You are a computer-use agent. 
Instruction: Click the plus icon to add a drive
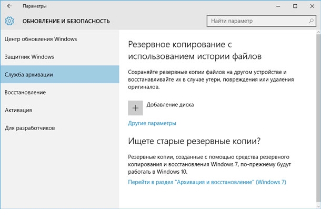pos(135,108)
